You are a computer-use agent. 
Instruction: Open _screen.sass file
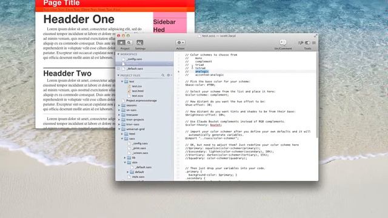click(140, 153)
